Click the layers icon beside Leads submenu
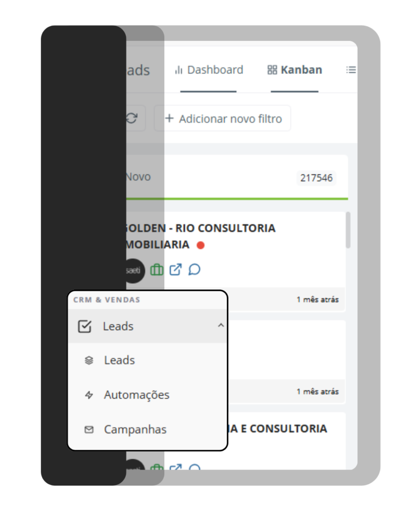 point(89,360)
